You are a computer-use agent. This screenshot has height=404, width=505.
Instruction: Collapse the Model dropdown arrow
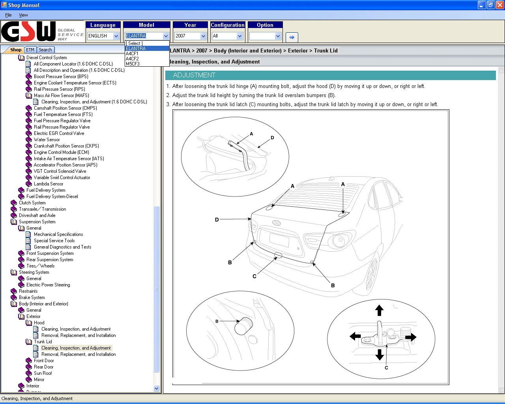click(166, 36)
